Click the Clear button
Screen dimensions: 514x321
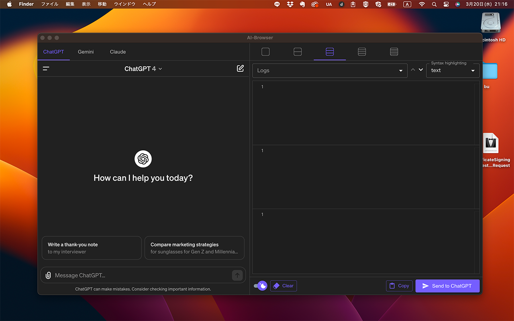284,286
